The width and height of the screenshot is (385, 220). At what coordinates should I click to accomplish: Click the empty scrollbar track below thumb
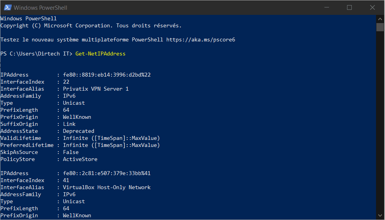tap(380, 122)
